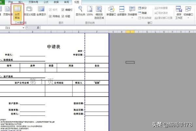This screenshot has width=196, height=131.
Task: Expand the 切换窗口 dropdown arrow
Action: point(188,18)
